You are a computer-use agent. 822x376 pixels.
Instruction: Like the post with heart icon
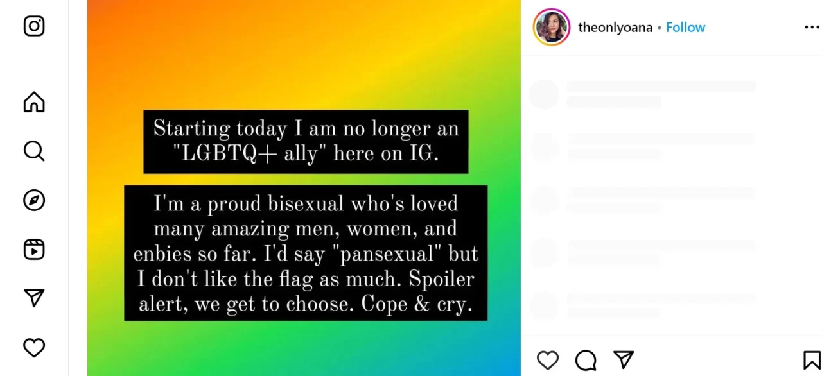click(x=547, y=360)
